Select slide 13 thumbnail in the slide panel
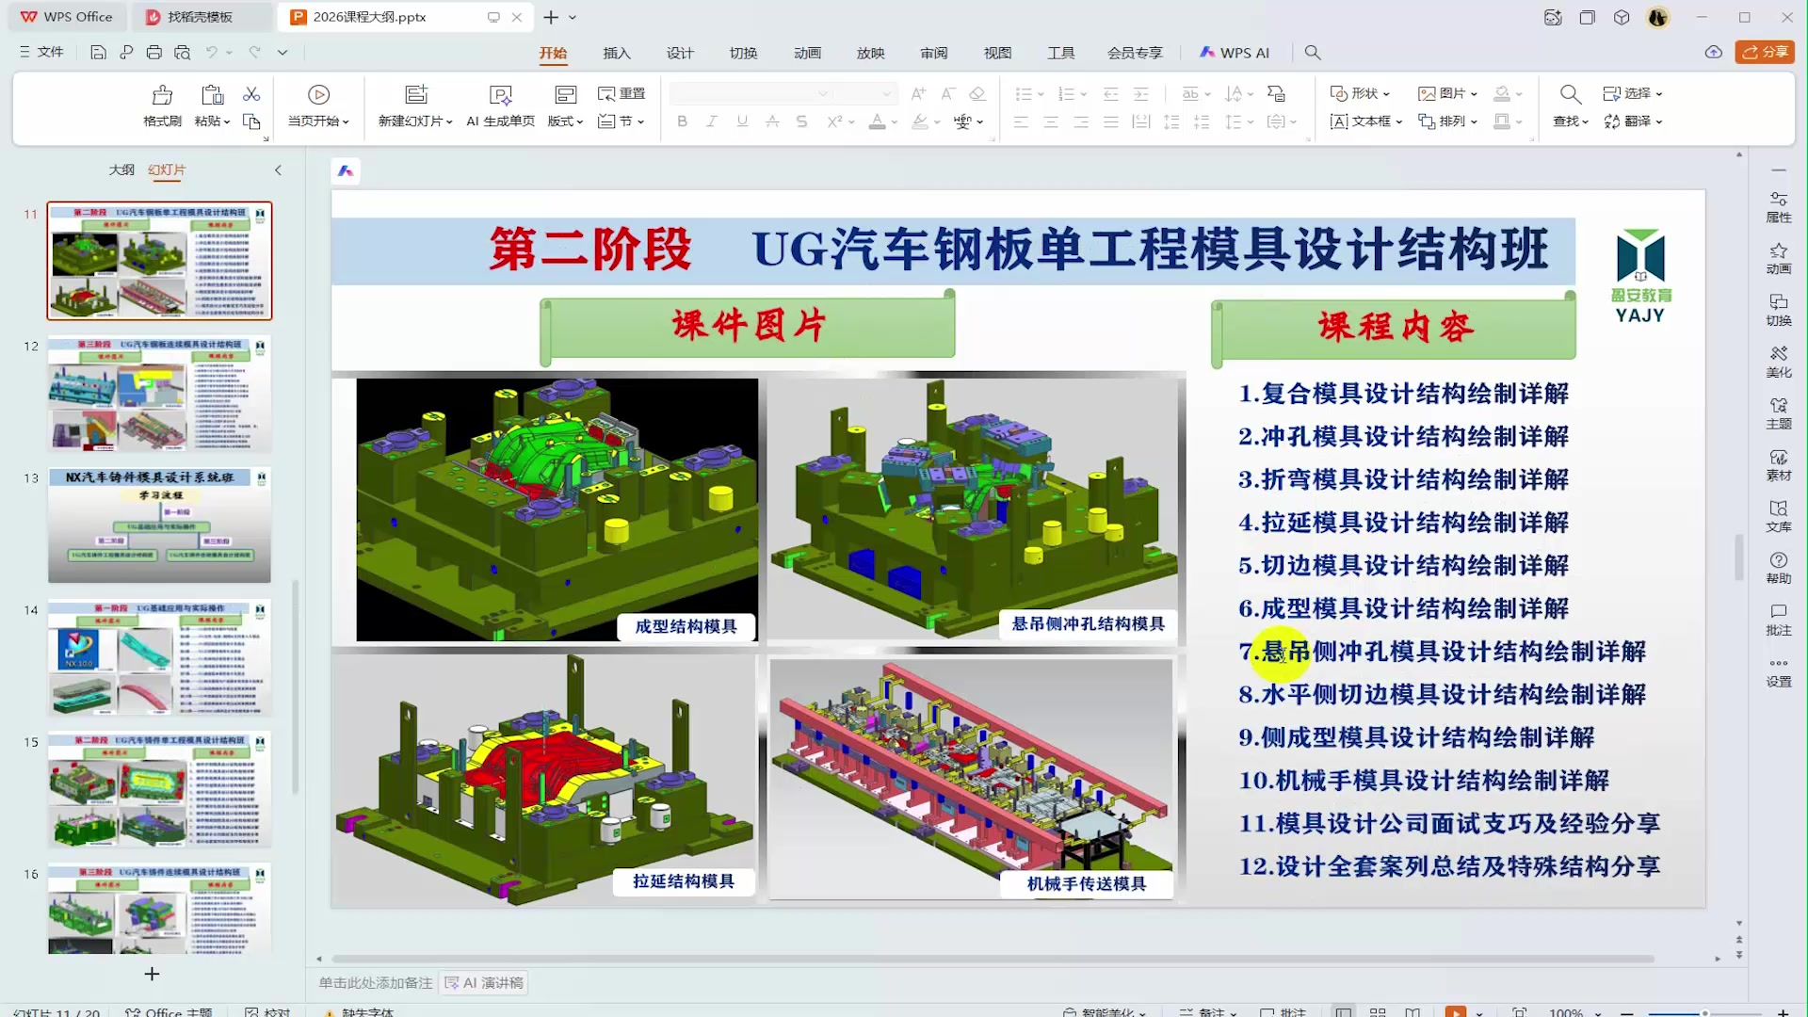The height and width of the screenshot is (1017, 1808). [x=158, y=525]
